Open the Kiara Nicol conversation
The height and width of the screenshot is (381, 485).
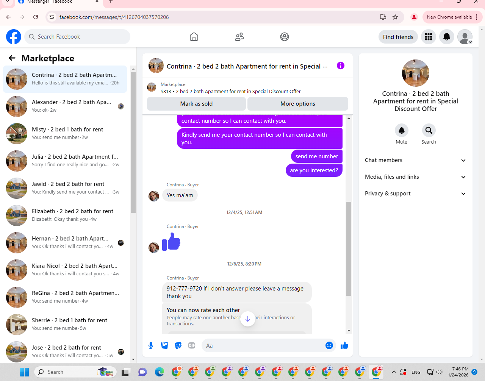(65, 270)
